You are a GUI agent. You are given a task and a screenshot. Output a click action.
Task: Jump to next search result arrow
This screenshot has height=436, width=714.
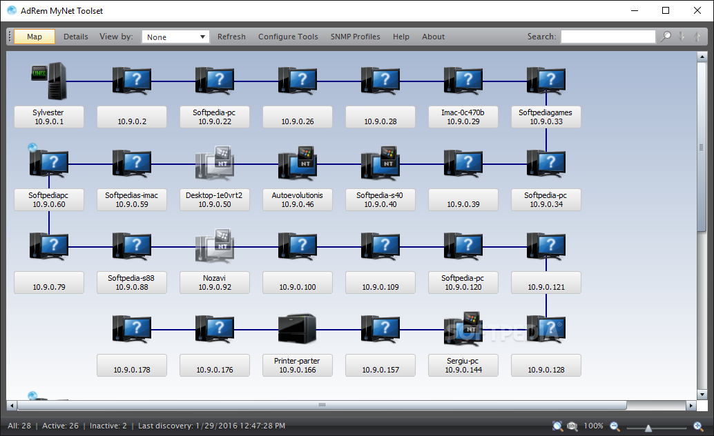[x=682, y=37]
